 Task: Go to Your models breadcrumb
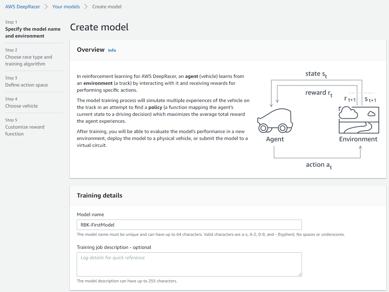(x=66, y=7)
